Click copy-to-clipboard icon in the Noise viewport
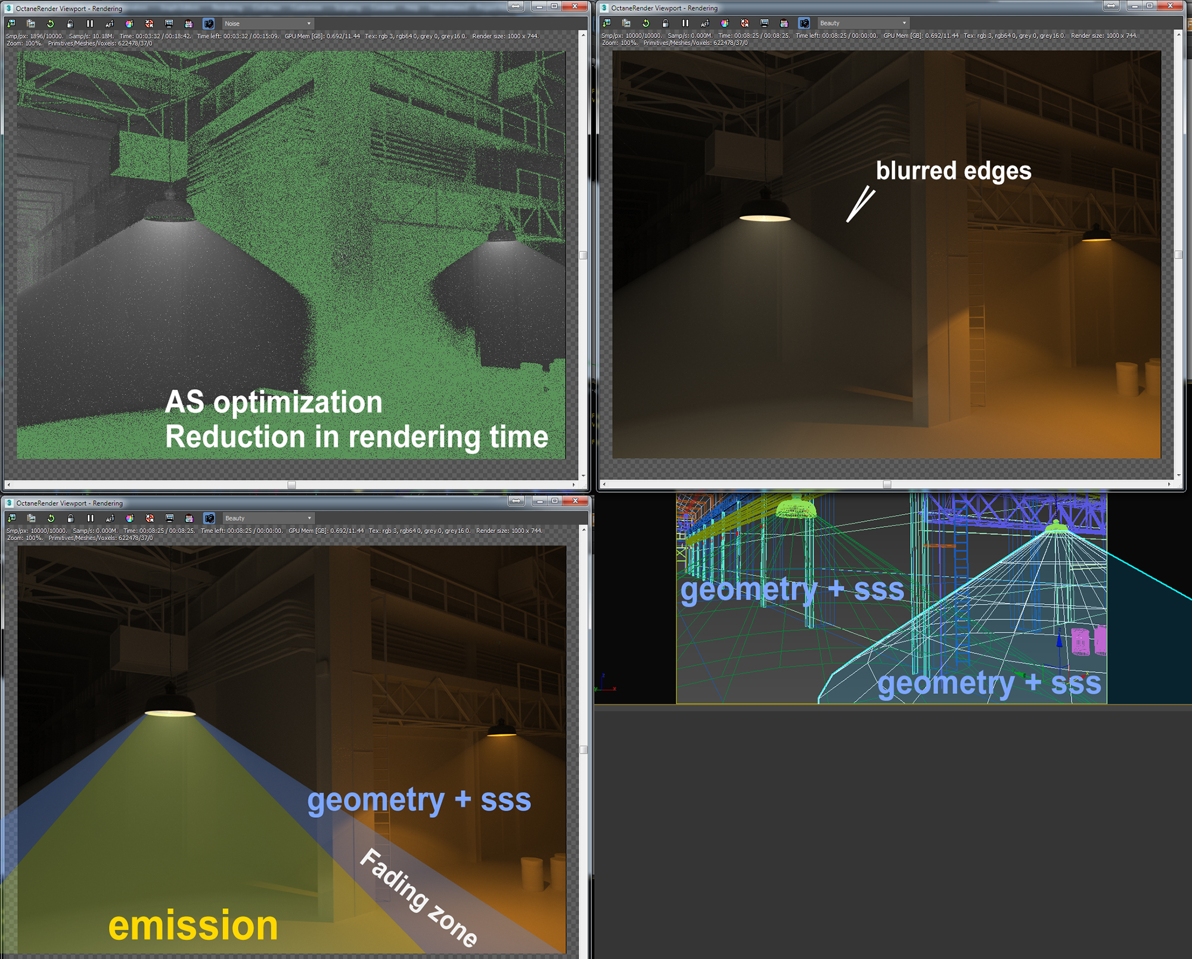This screenshot has width=1192, height=959. [x=31, y=24]
